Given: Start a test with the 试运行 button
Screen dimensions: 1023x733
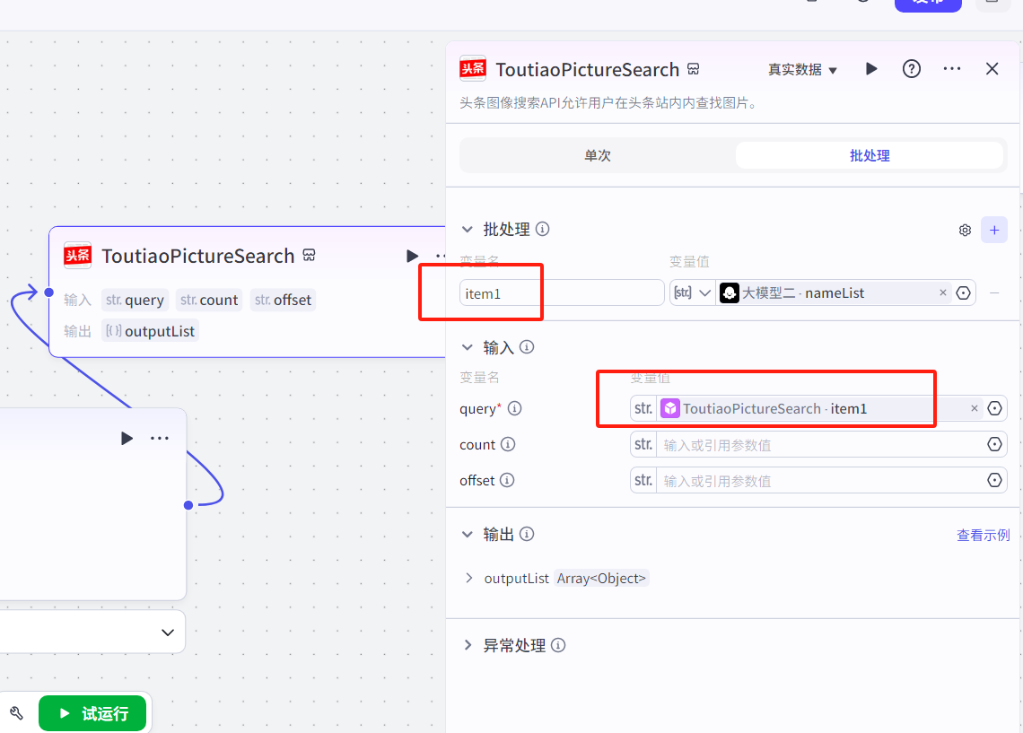Looking at the screenshot, I should coord(92,713).
